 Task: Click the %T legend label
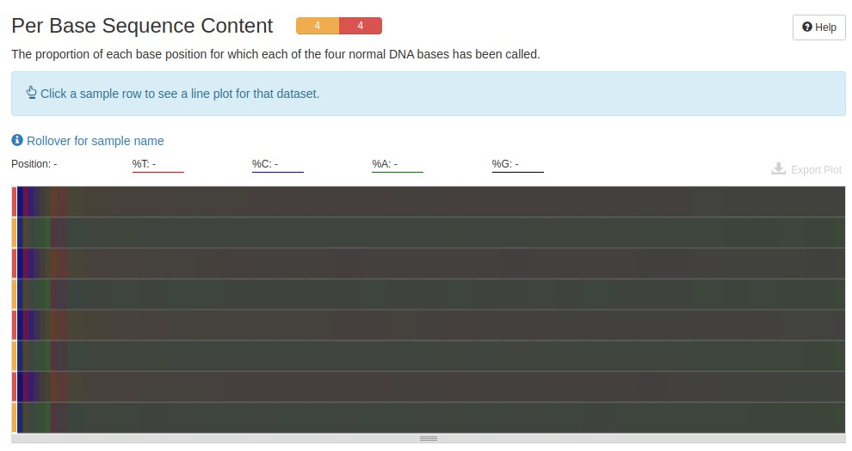[x=144, y=164]
